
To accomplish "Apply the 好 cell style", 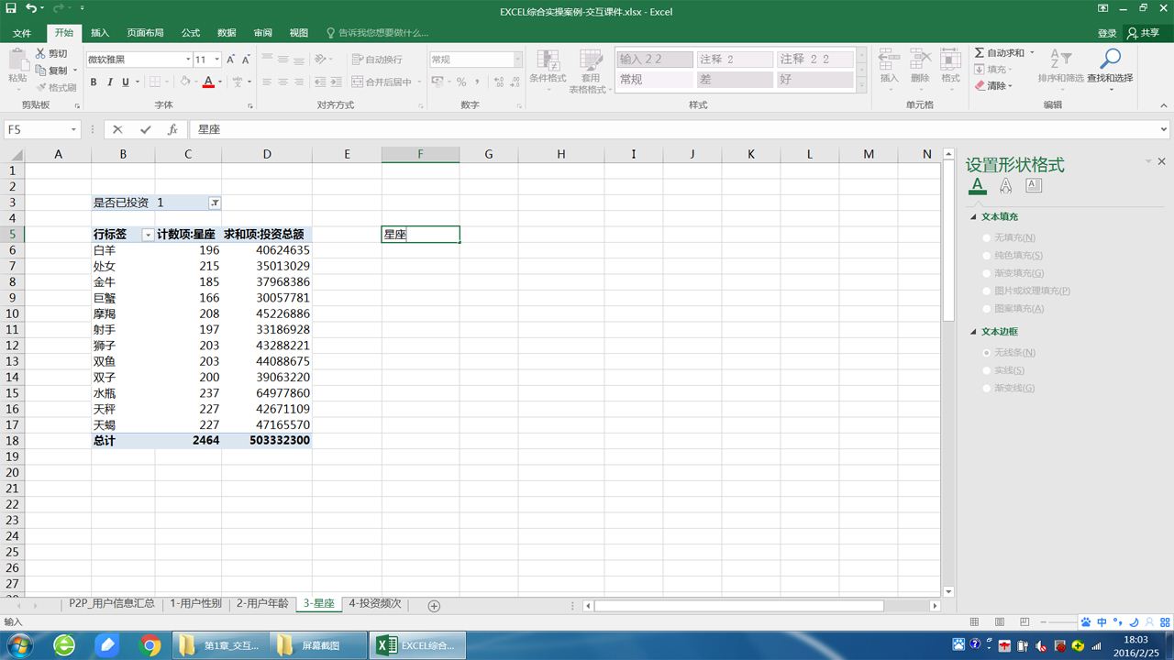I will click(x=814, y=80).
